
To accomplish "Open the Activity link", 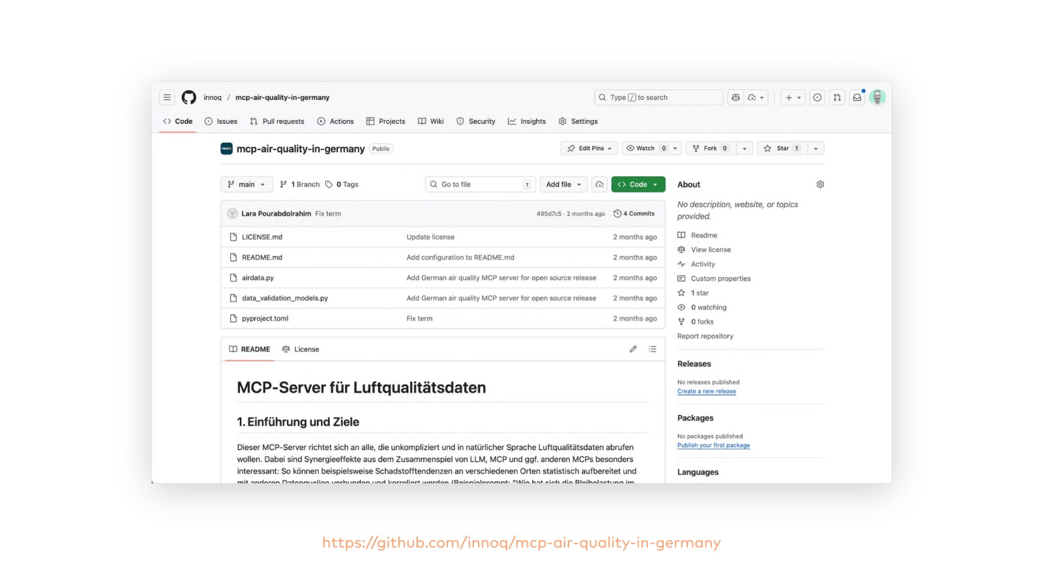I will click(x=696, y=264).
